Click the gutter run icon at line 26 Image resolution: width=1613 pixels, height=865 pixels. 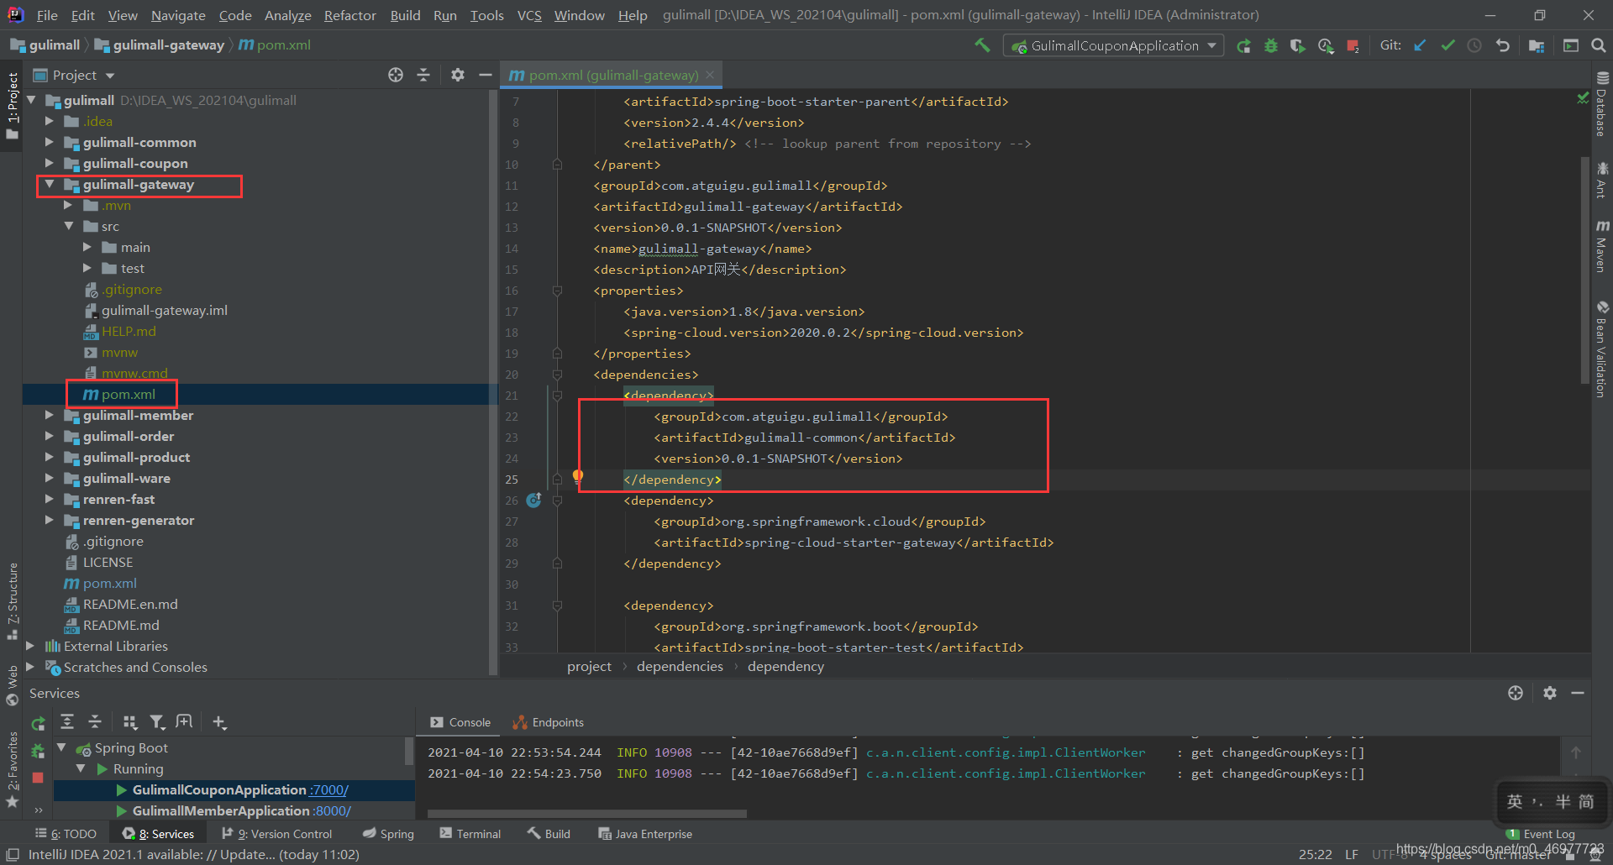pyautogui.click(x=533, y=500)
